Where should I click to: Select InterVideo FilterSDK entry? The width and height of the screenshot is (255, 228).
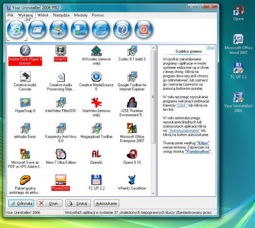click(61, 105)
